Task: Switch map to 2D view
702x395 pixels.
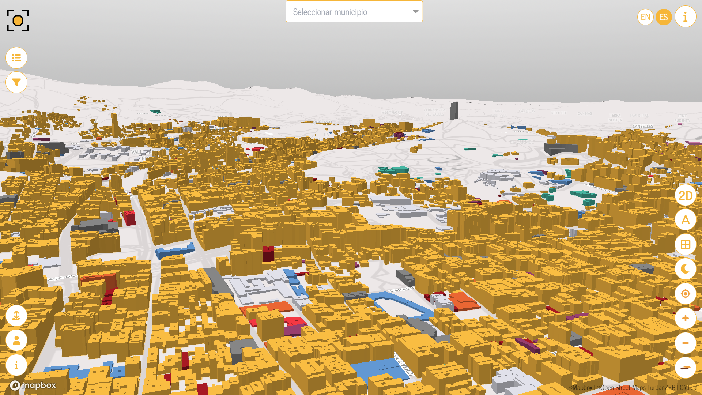Action: point(686,195)
